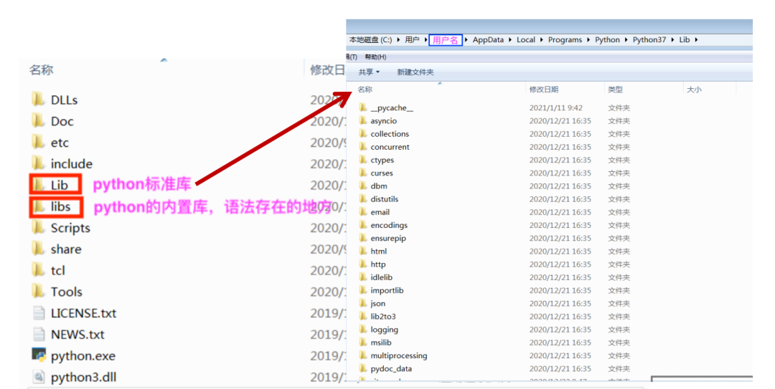Screen dimensions: 775x389
Task: Sort by 名称 column in left file list
Action: point(41,70)
